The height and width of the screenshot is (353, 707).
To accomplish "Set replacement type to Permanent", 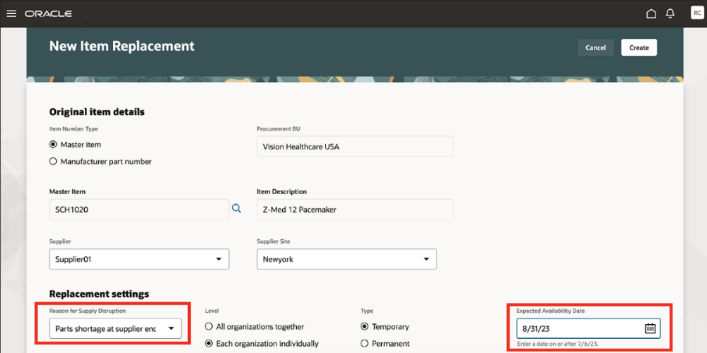I will [x=364, y=344].
